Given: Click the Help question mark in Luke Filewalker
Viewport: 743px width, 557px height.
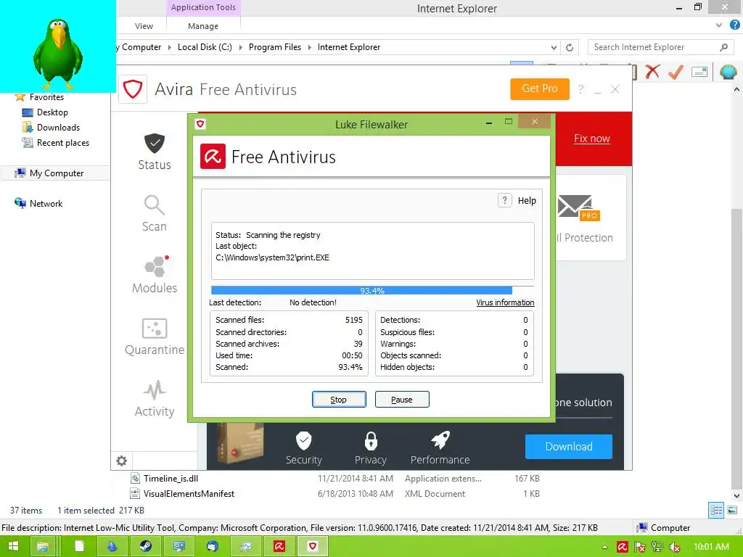Looking at the screenshot, I should coord(505,200).
